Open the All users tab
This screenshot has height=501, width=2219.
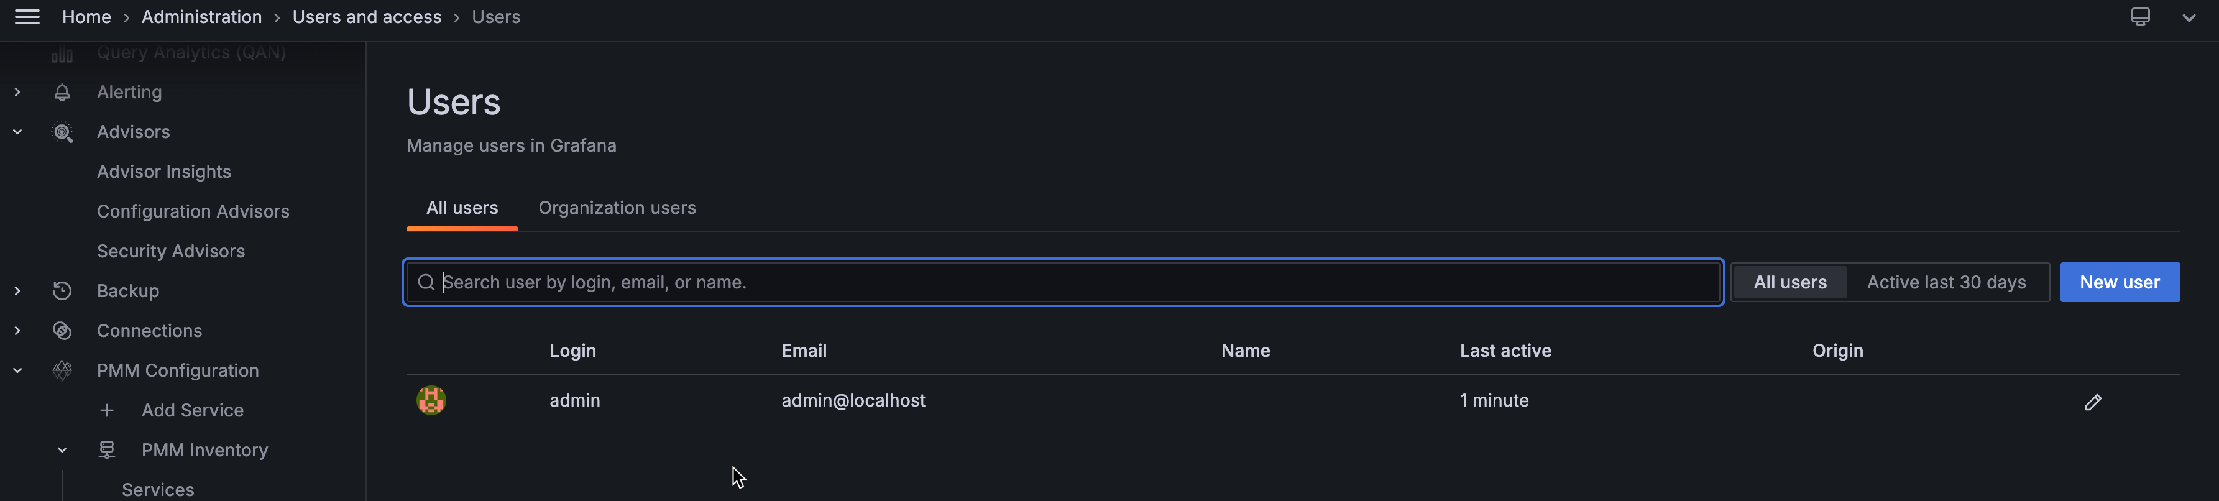click(462, 208)
